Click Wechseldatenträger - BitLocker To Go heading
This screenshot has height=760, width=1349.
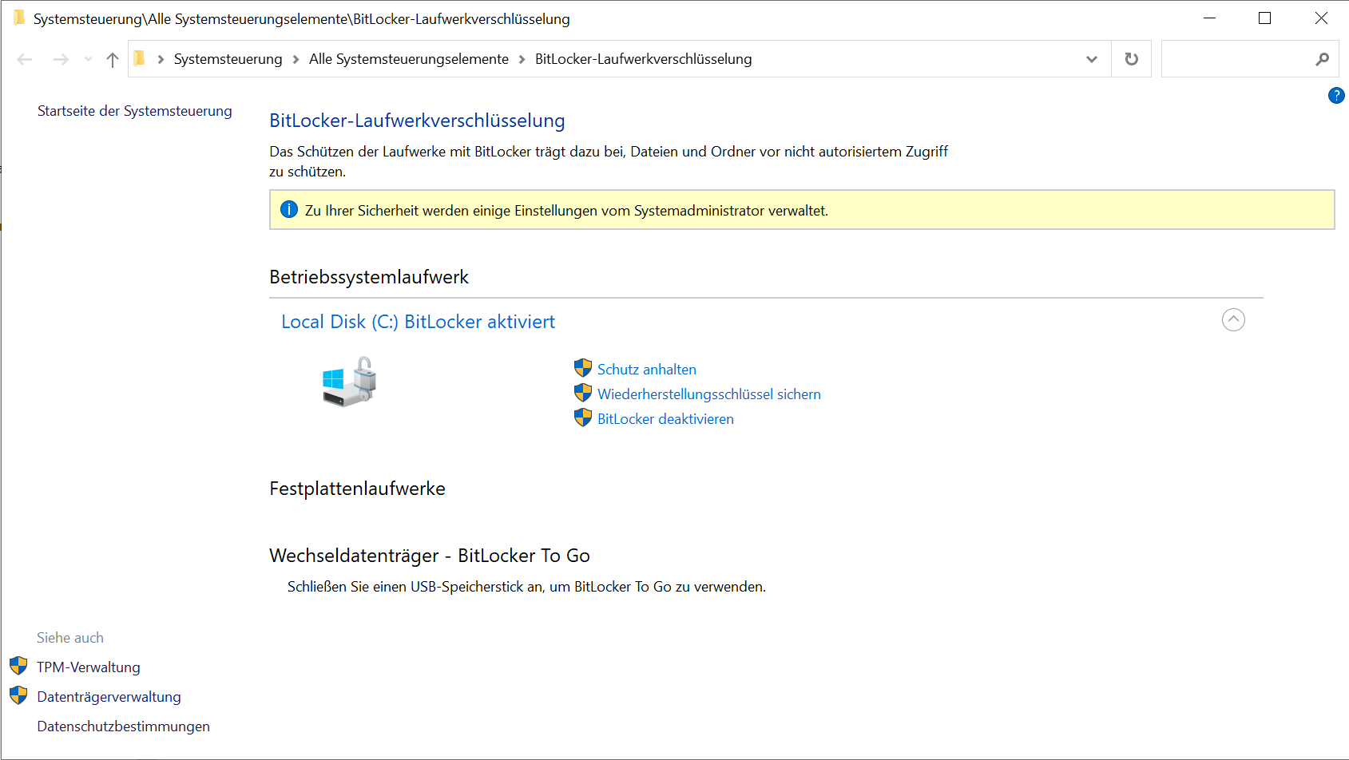click(x=430, y=556)
